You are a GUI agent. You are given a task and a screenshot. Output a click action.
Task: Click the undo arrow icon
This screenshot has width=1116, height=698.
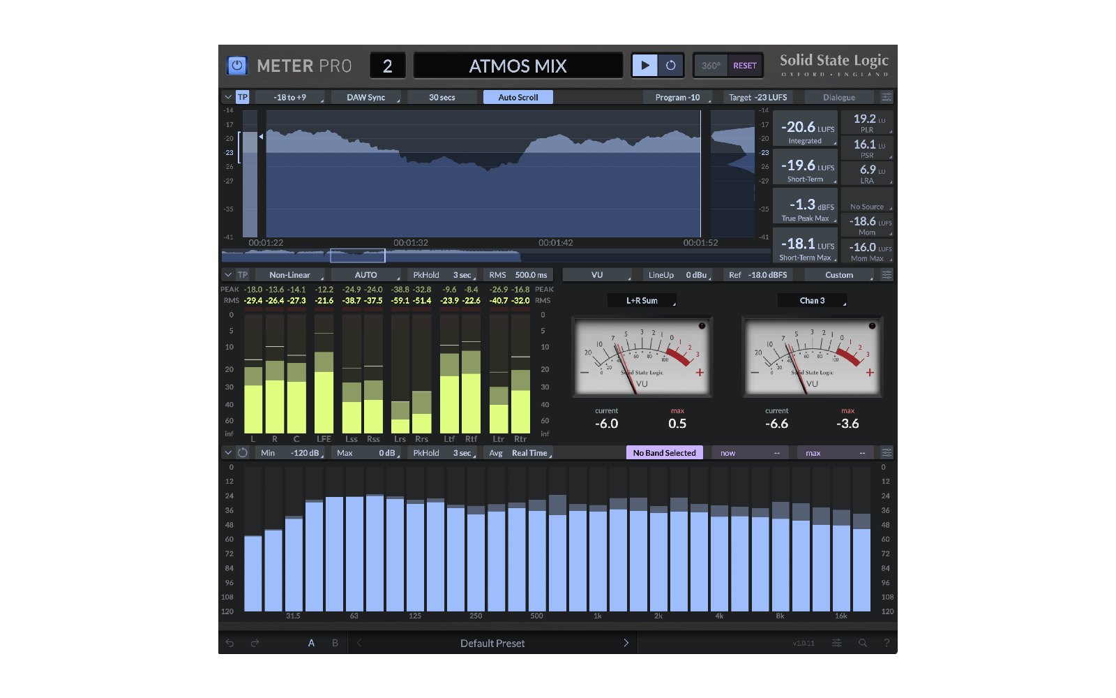point(229,643)
